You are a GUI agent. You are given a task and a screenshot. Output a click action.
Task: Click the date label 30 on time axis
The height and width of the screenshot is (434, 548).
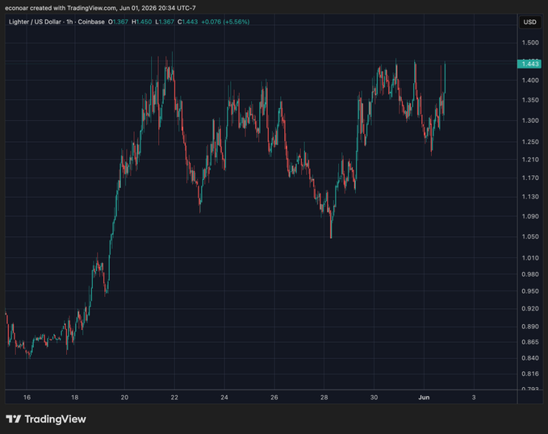[374, 398]
